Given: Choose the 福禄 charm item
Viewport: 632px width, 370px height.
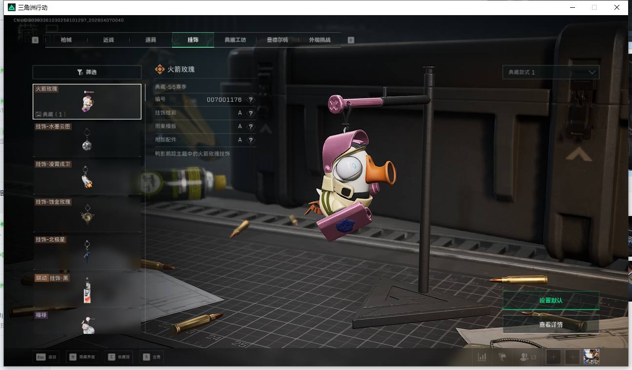Looking at the screenshot, I should [87, 322].
